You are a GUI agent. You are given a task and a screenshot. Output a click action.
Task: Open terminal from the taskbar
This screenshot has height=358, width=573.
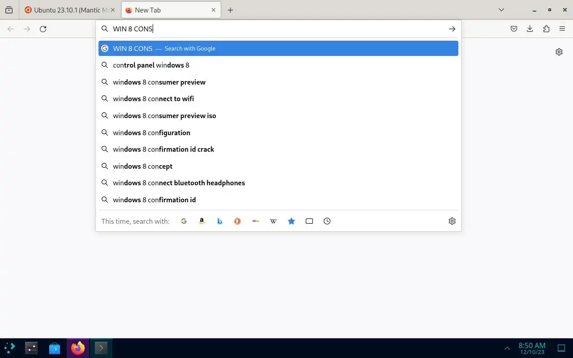(101, 348)
